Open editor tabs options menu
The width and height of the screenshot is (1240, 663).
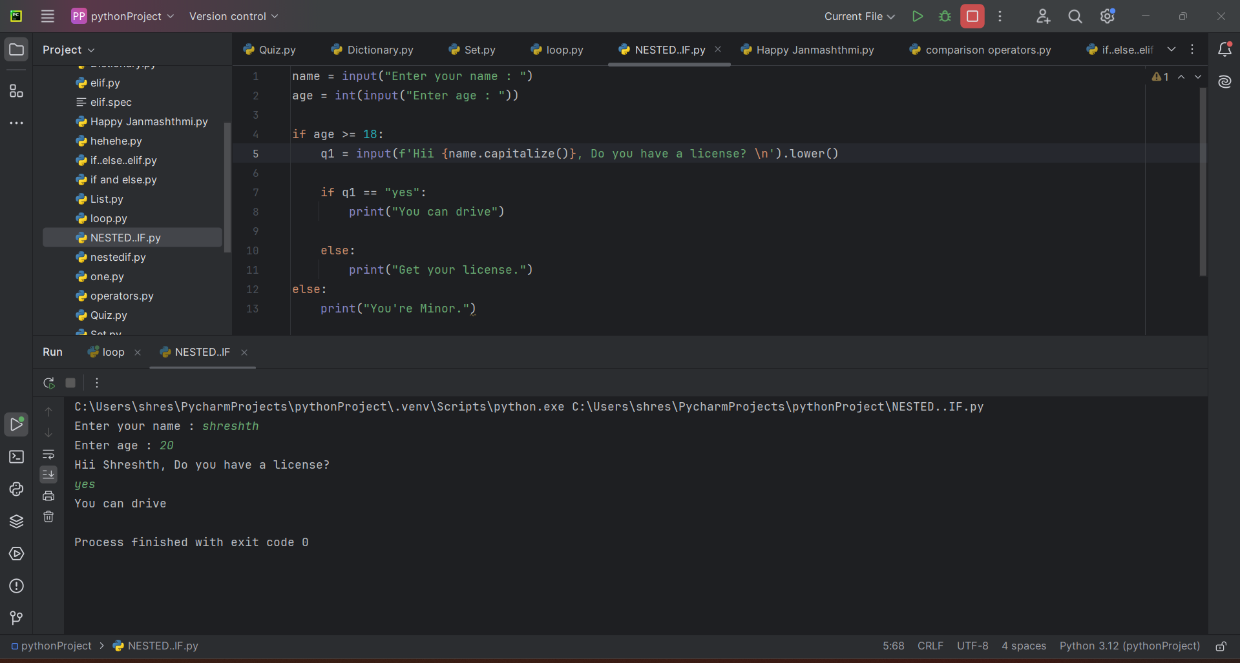1192,49
